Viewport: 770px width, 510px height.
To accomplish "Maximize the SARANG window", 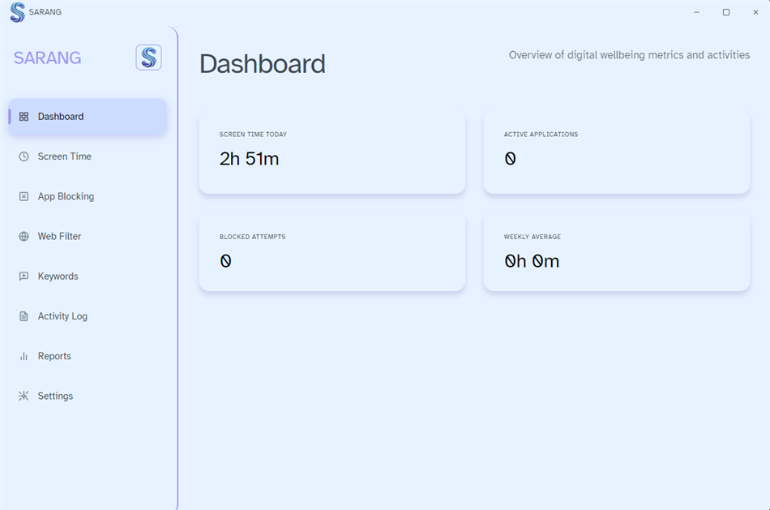I will click(725, 12).
